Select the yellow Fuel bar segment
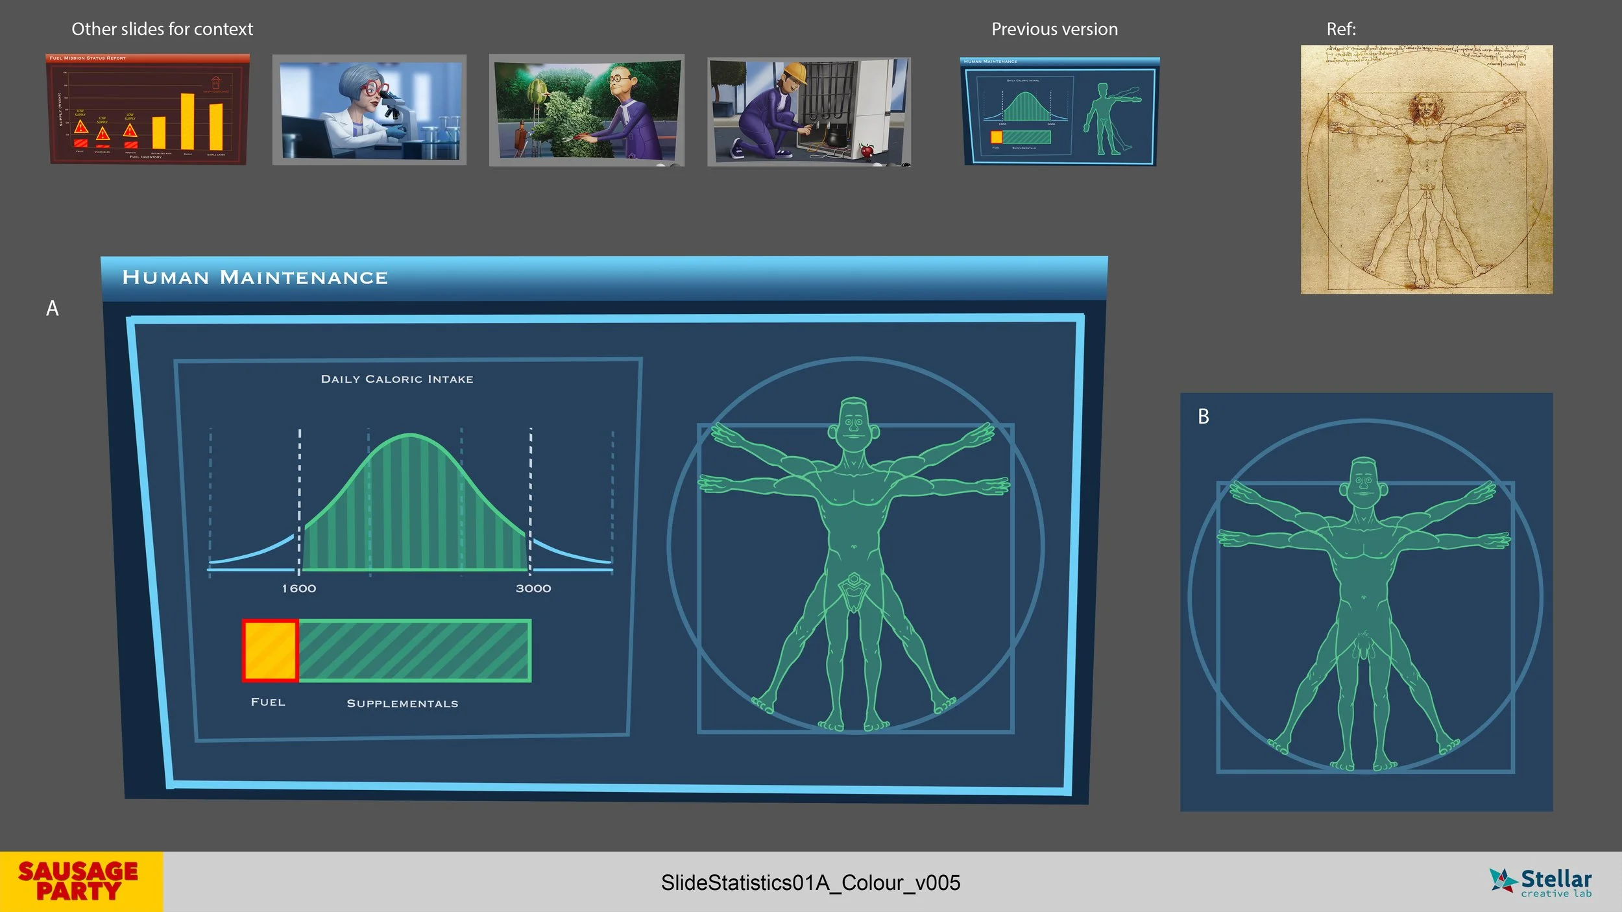Viewport: 1622px width, 912px height. 271,651
